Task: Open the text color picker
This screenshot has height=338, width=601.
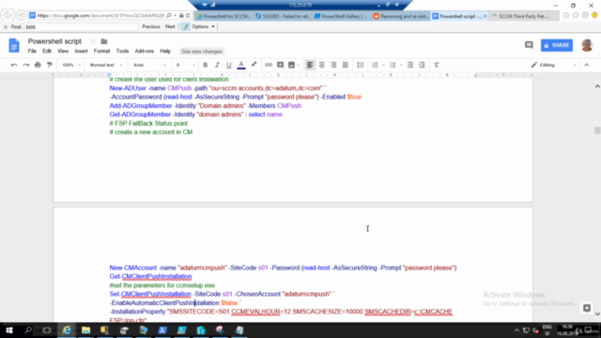Action: click(x=241, y=65)
